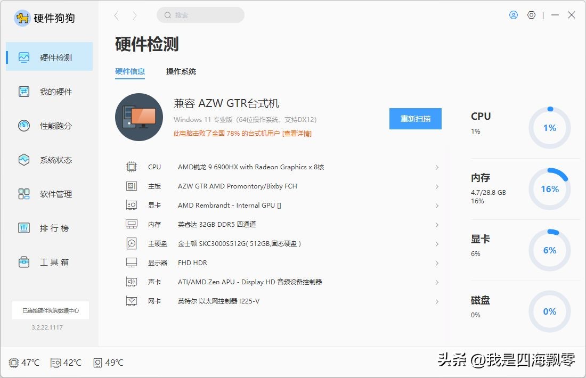
Task: Expand the 网卡 row chevron
Action: click(x=437, y=301)
